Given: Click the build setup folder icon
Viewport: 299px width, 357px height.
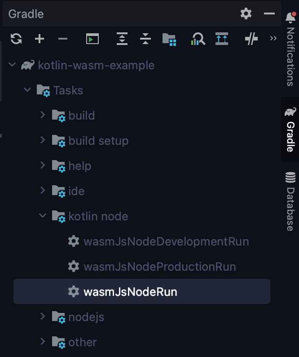Looking at the screenshot, I should pyautogui.click(x=59, y=141).
